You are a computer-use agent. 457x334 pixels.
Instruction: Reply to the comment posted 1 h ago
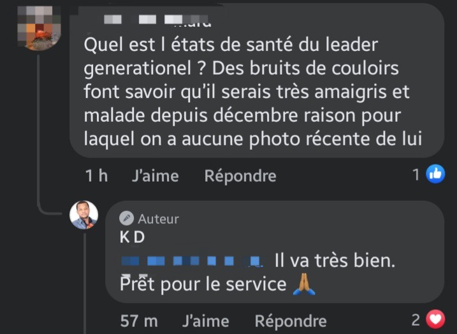click(x=240, y=175)
